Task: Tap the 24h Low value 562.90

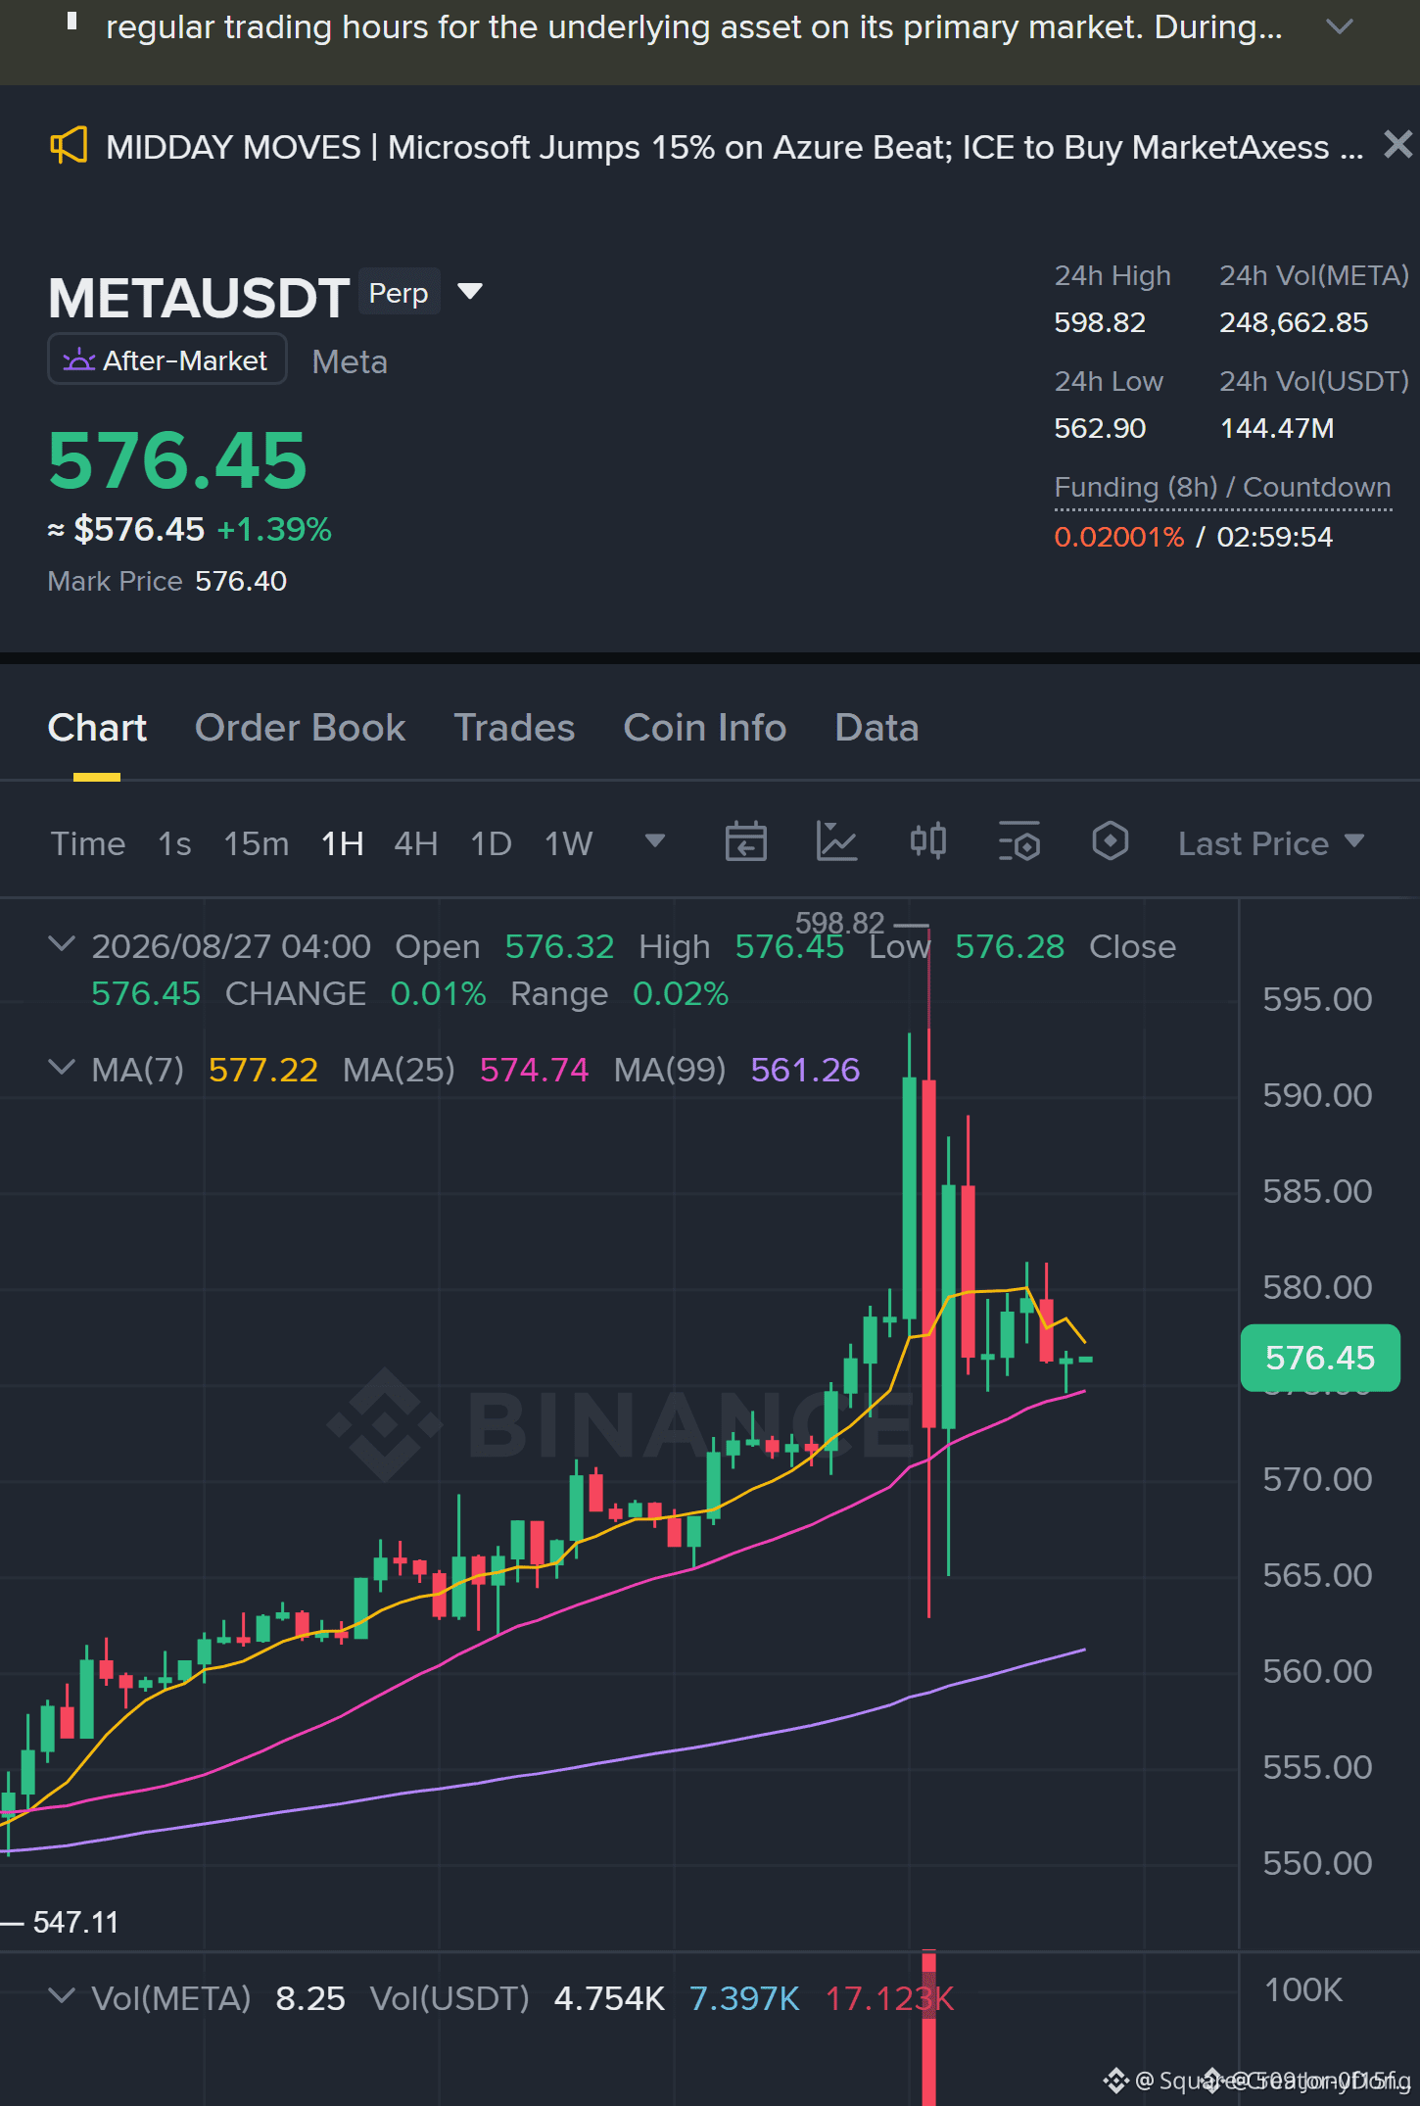Action: 1100,428
